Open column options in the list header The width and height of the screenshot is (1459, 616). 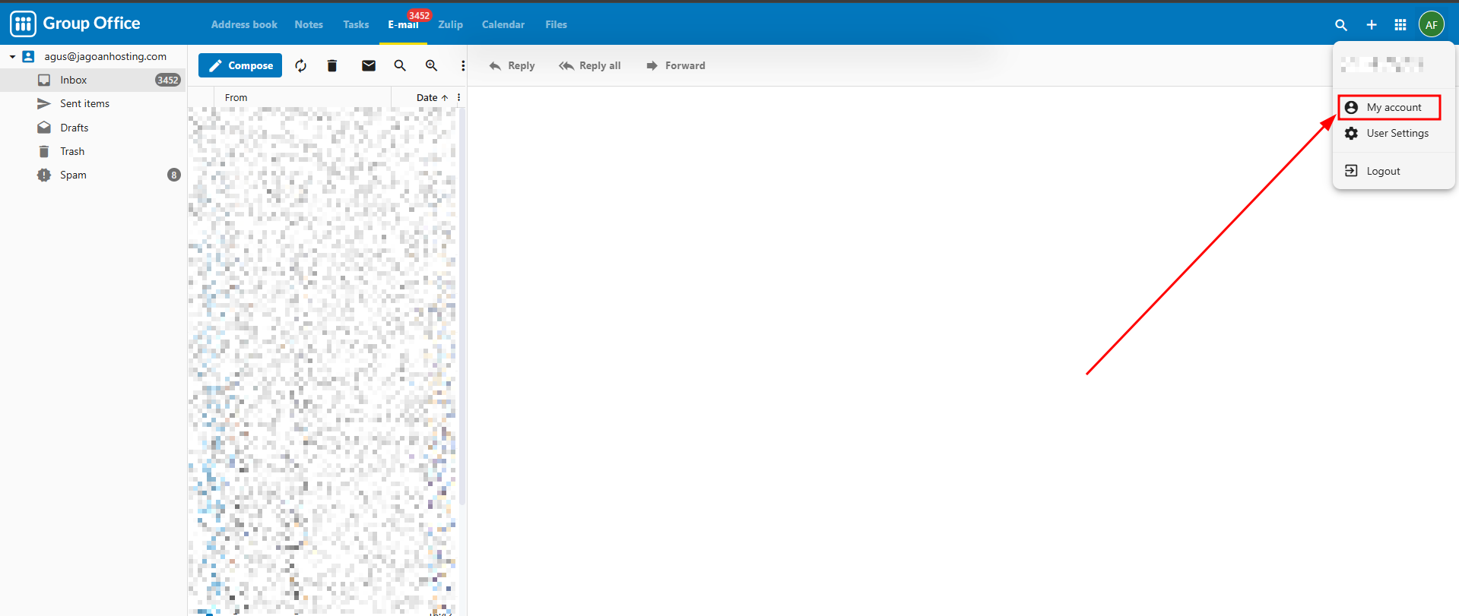tap(458, 98)
